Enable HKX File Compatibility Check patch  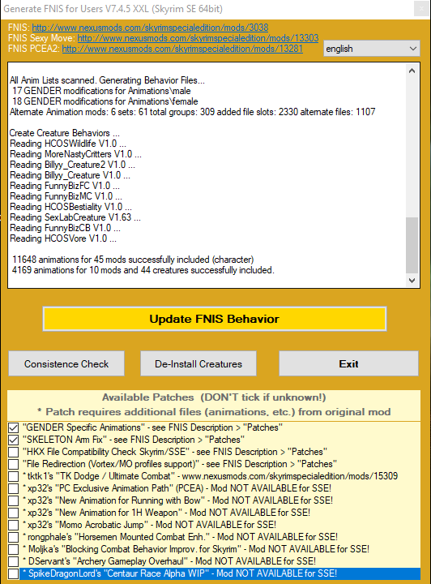tap(14, 452)
